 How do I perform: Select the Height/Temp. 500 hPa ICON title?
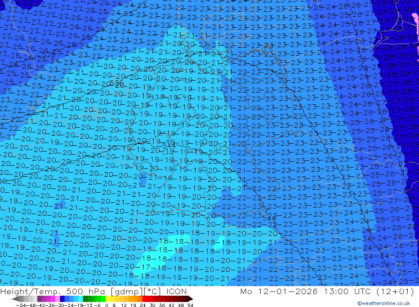(93, 291)
